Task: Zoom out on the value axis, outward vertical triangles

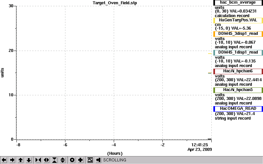Action: (x=63, y=160)
